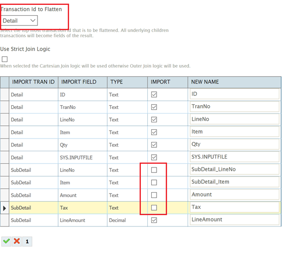Edit the SubDetail_LineNo new name field
Viewport: 296px width, 253px height.
point(234,169)
